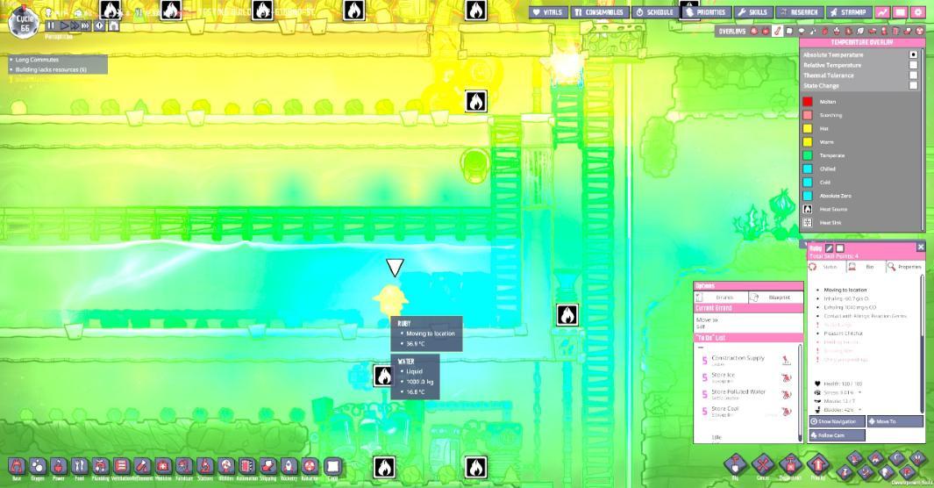Image resolution: width=934 pixels, height=488 pixels.
Task: Select Construction Supply errand row
Action: coord(747,360)
